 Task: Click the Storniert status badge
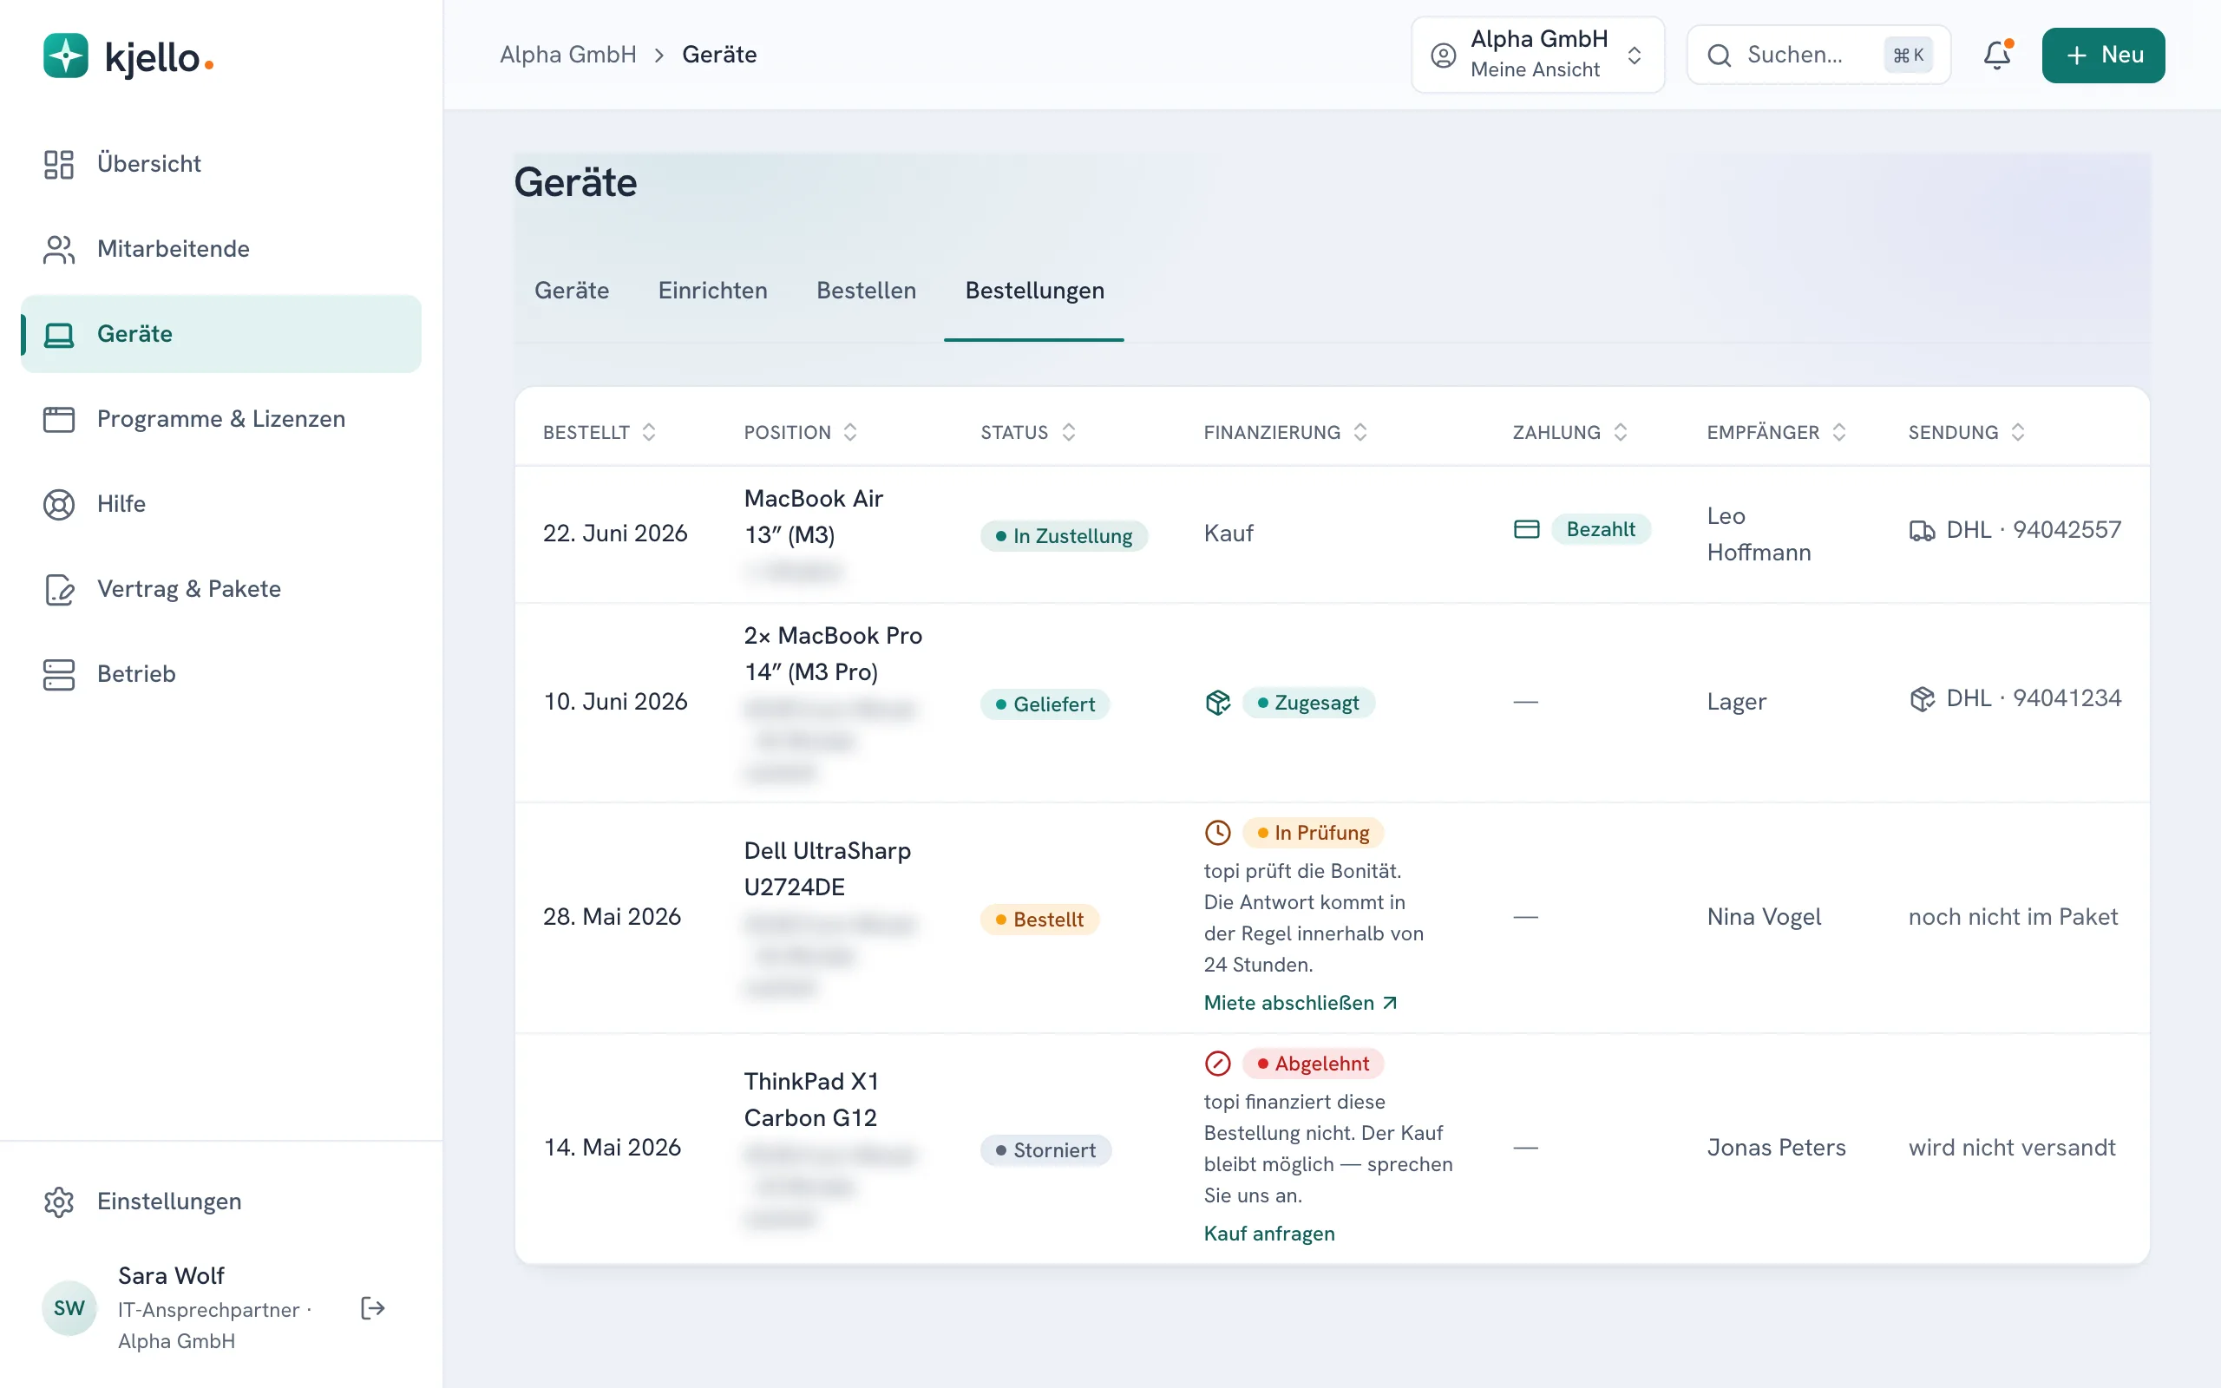[1046, 1150]
